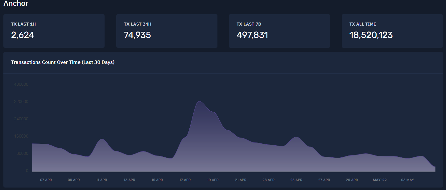The width and height of the screenshot is (446, 190).
Task: Click the 11 APR axis label
Action: pyautogui.click(x=101, y=180)
